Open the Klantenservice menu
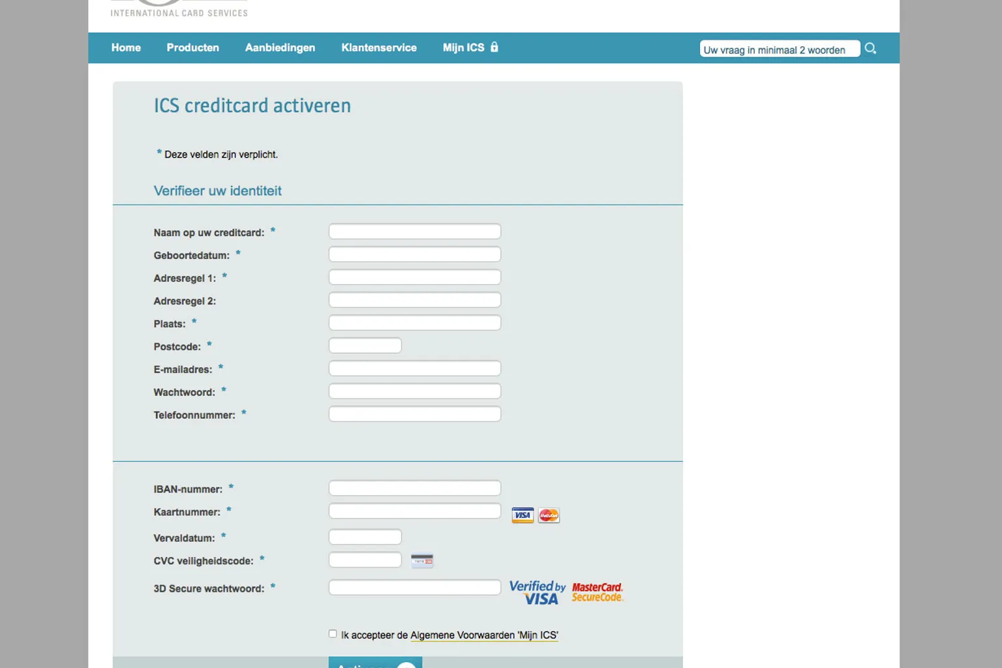This screenshot has height=668, width=1002. click(378, 48)
